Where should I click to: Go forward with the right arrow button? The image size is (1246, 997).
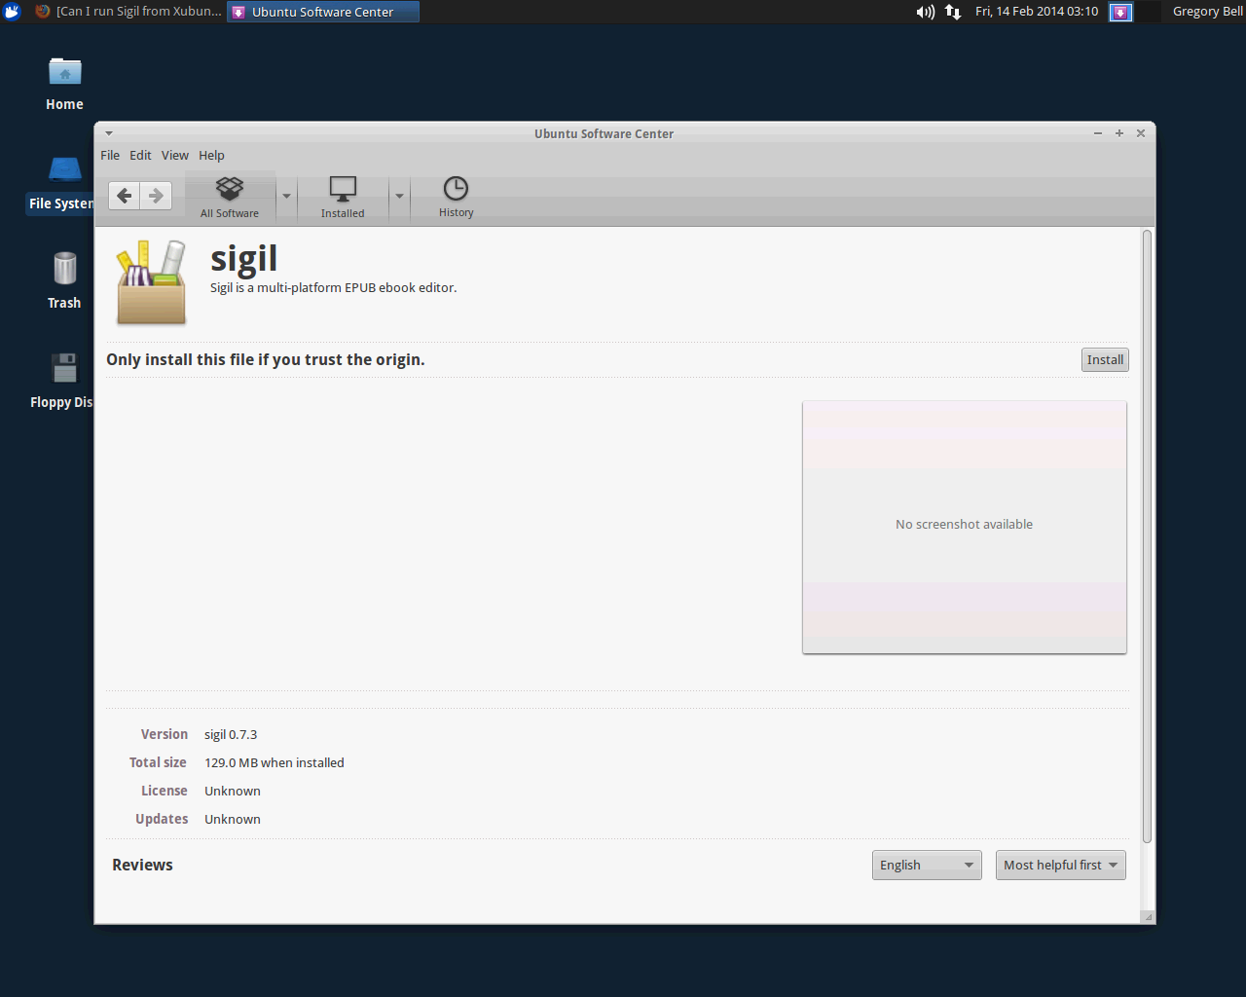(x=156, y=196)
